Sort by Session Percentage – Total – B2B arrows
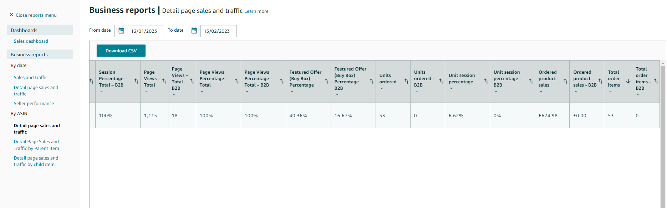The image size is (667, 208). [x=136, y=81]
